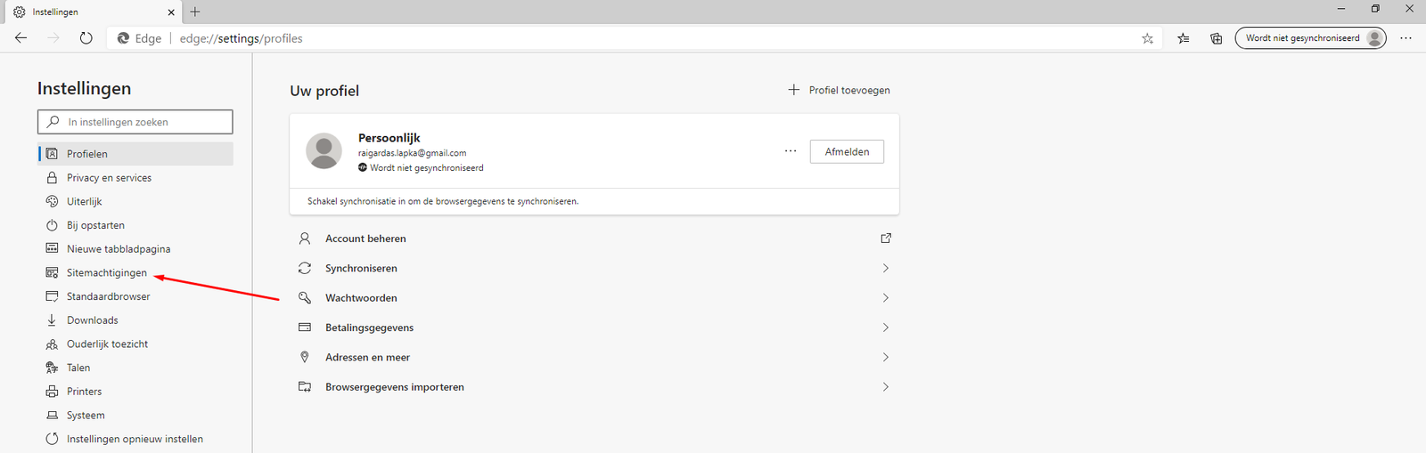The image size is (1426, 453).
Task: Click the back navigation arrow
Action: [x=21, y=38]
